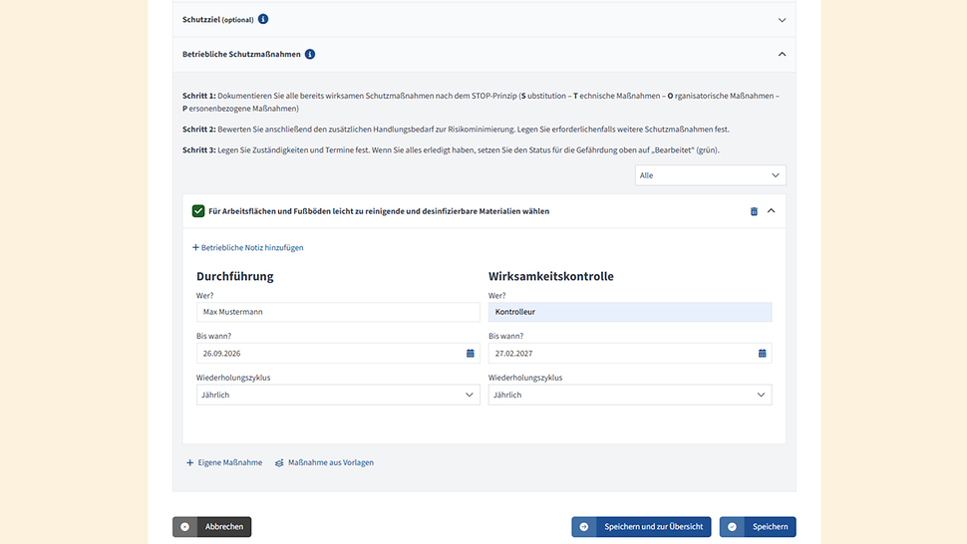
Task: Click the Schritt 2 instruction text
Action: [456, 130]
